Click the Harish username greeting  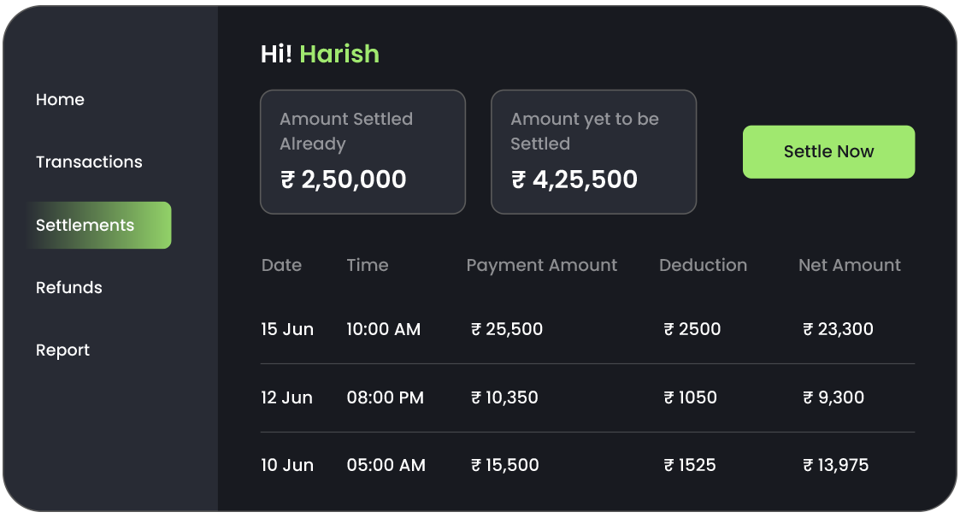(x=339, y=54)
